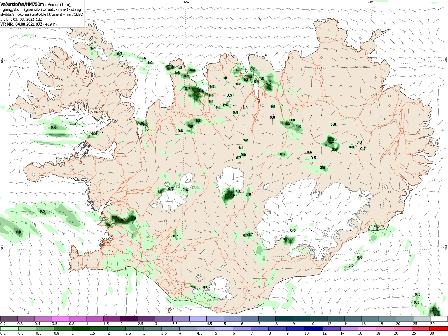This screenshot has height=336, width=448.
Task: Pick the light gray snow swatch between 25 and 30
Action: point(422,319)
